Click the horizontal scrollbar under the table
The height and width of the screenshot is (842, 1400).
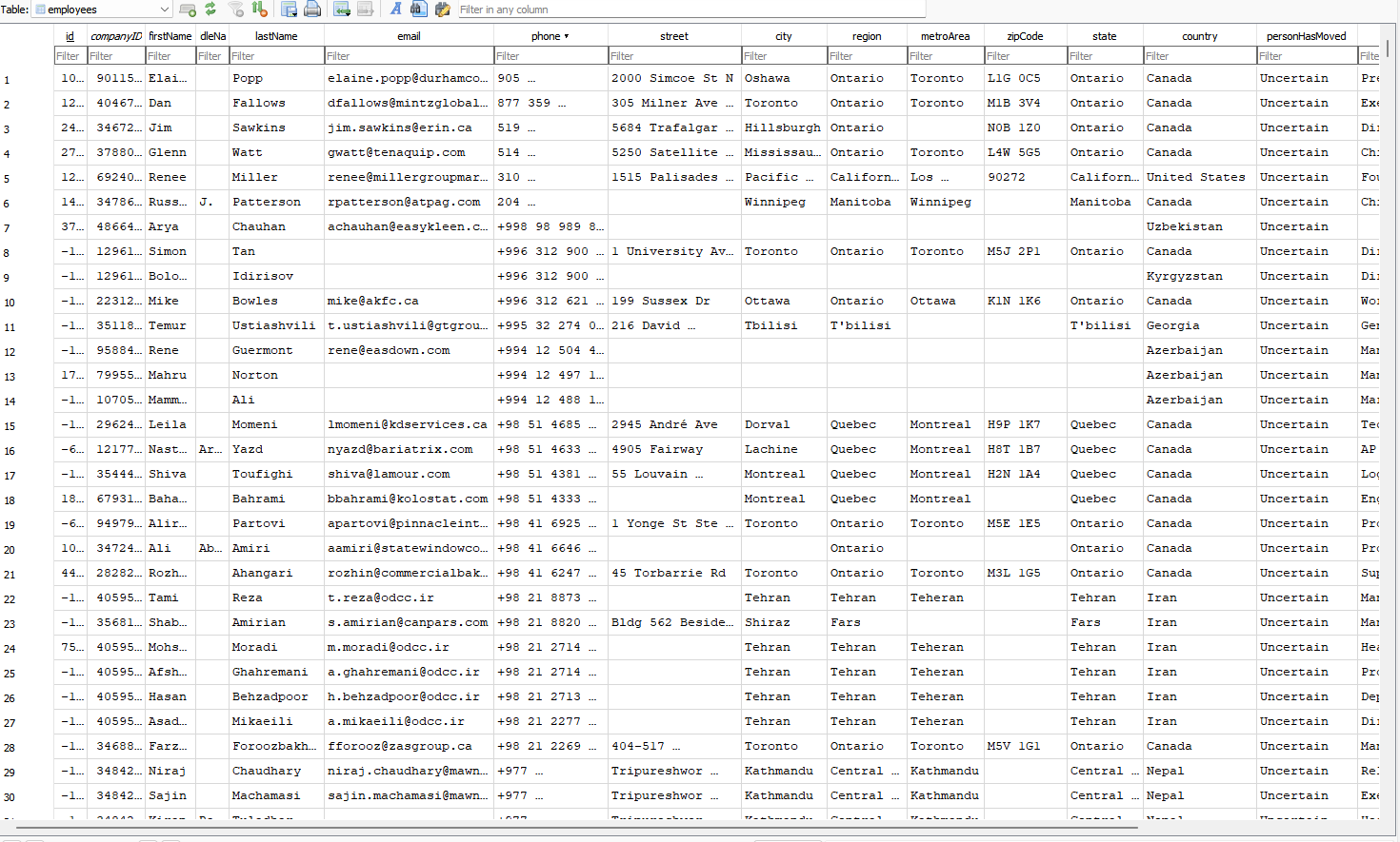coord(667,825)
